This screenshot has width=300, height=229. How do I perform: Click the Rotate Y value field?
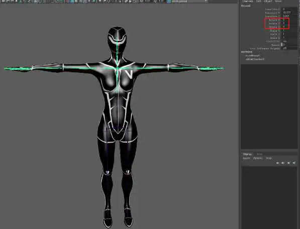289,23
